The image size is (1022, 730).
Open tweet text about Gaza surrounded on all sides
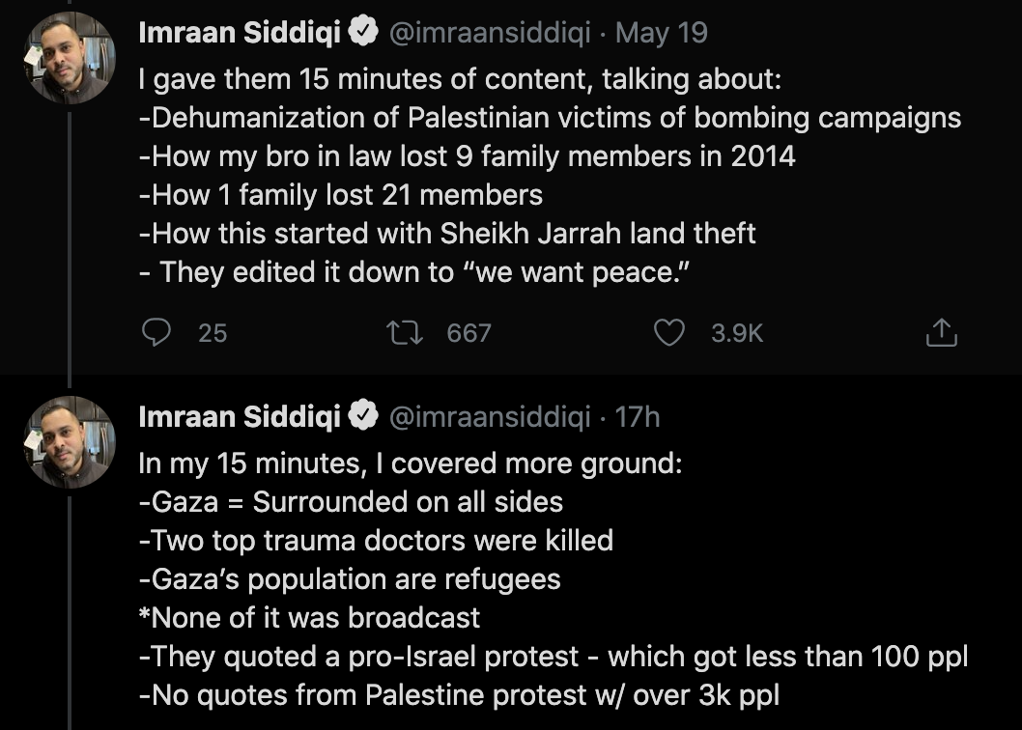point(351,502)
